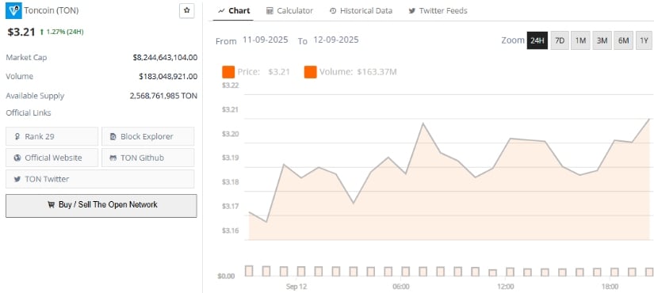
Task: Click the Rank ribbon icon
Action: click(x=17, y=136)
